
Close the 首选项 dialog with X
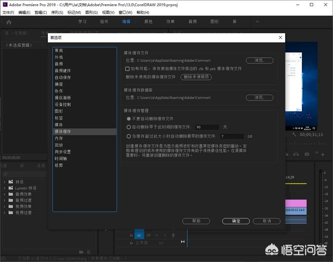(x=280, y=38)
